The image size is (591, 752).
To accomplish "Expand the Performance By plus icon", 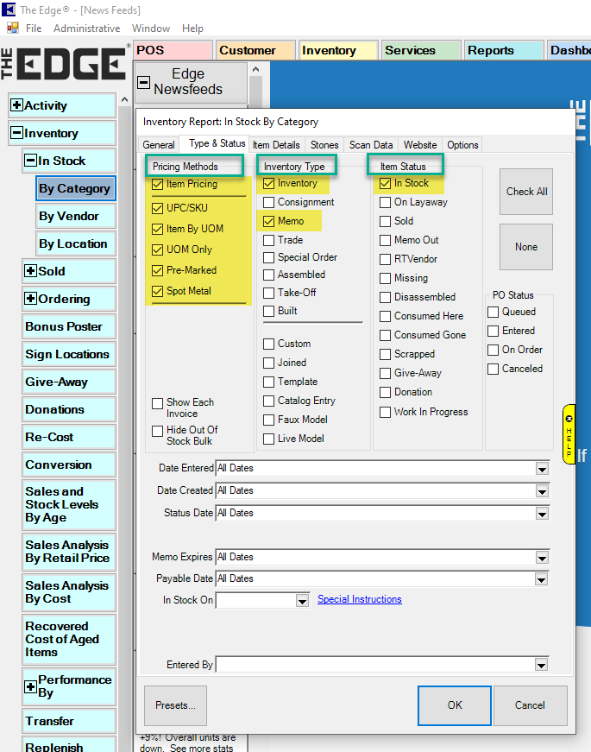I will (30, 687).
